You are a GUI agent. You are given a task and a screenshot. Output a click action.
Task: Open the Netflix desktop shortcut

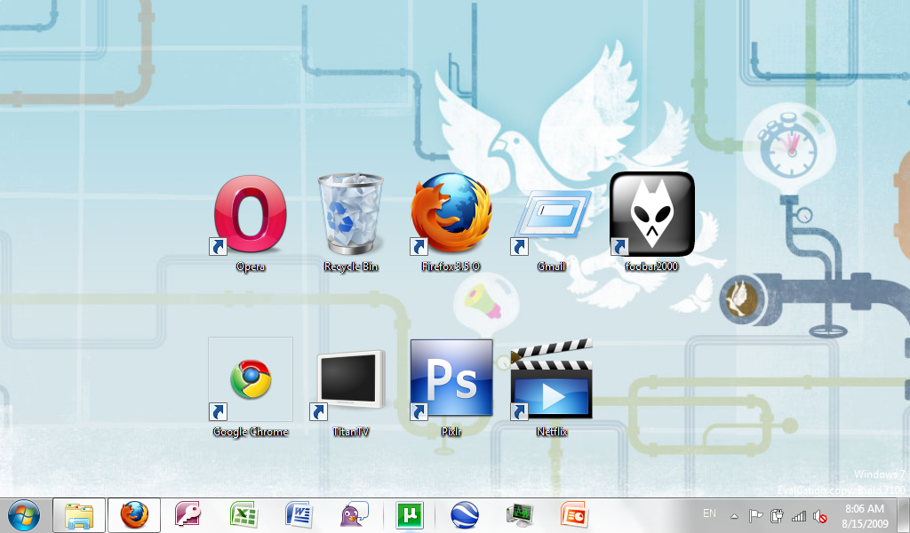pyautogui.click(x=551, y=387)
